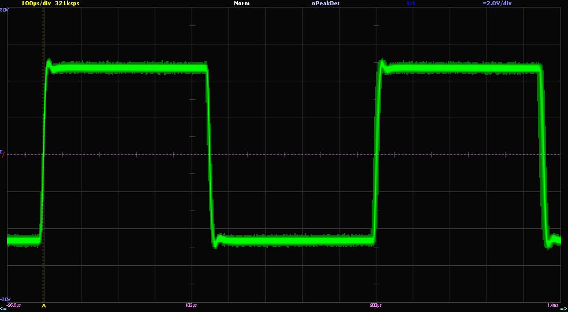
Task: Click the left scroll arrow at bottom
Action: (3, 309)
